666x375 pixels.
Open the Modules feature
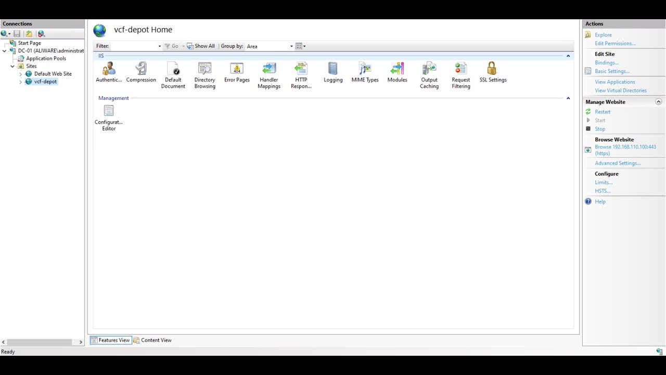[x=397, y=72]
